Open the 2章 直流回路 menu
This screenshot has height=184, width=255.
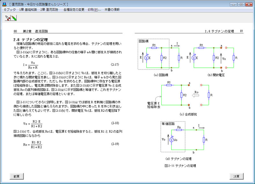[49, 10]
